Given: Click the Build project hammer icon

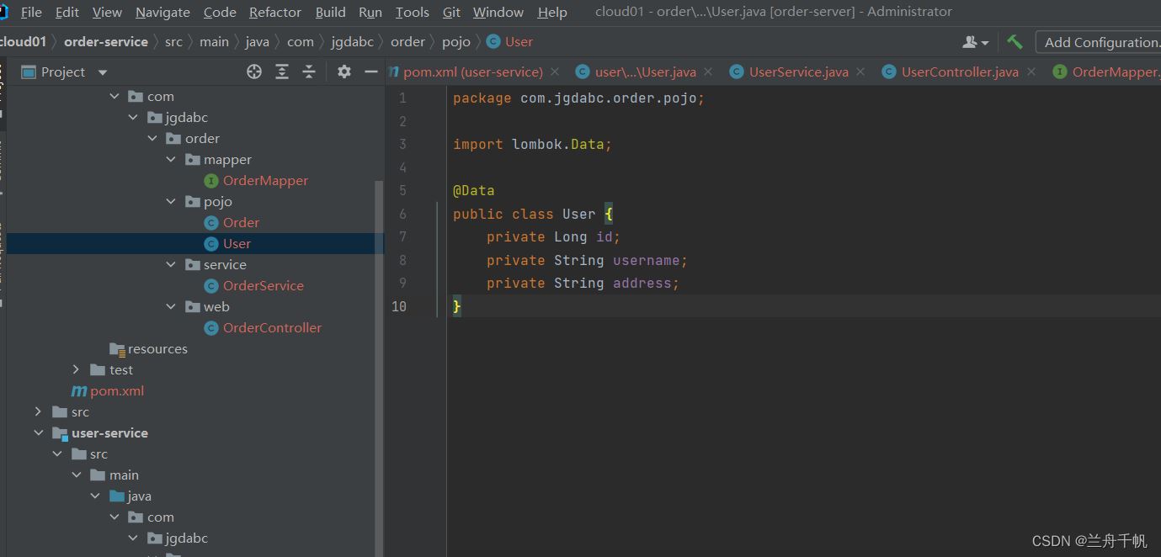Looking at the screenshot, I should (1015, 41).
